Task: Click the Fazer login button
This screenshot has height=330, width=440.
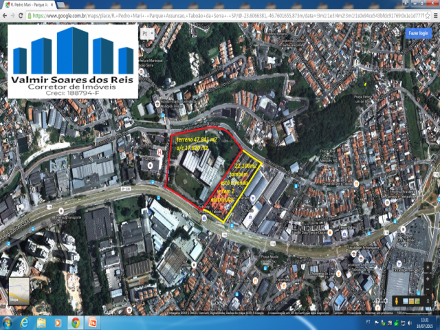Action: [x=418, y=33]
